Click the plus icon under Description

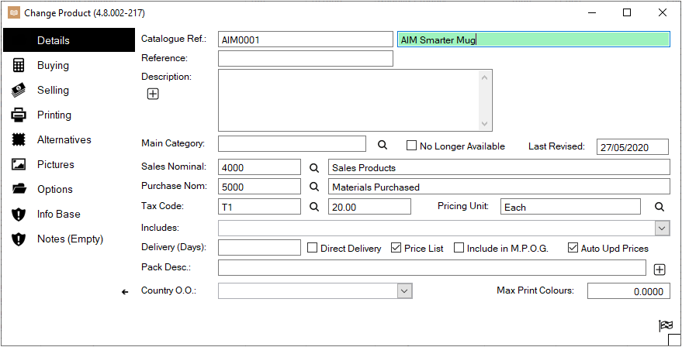tap(153, 94)
